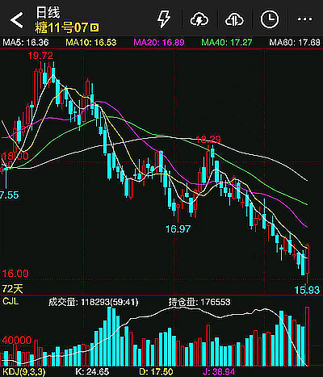Viewport: 323px width, 377px height.
Task: Switch the CJL volume indicator
Action: 10,301
